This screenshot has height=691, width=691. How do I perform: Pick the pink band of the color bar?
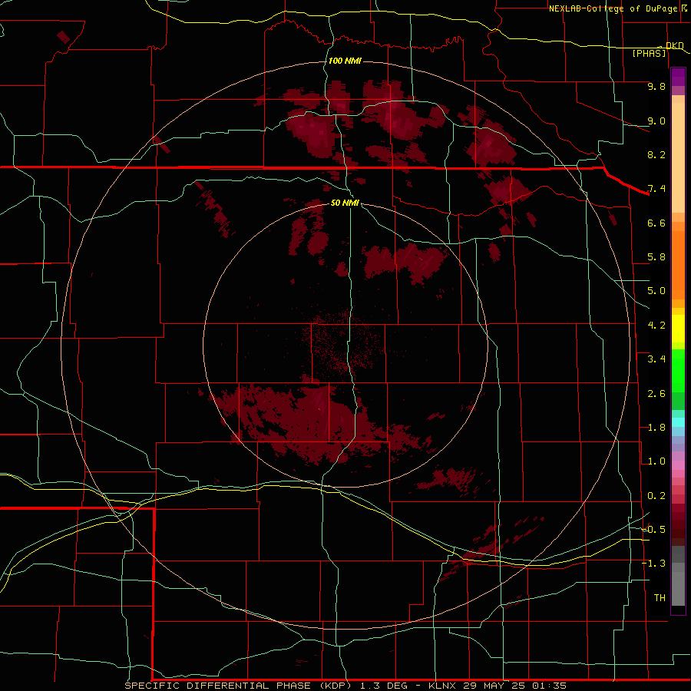(x=678, y=465)
